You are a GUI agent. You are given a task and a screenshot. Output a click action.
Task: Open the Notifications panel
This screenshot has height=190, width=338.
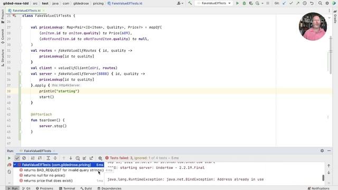[x=318, y=188]
